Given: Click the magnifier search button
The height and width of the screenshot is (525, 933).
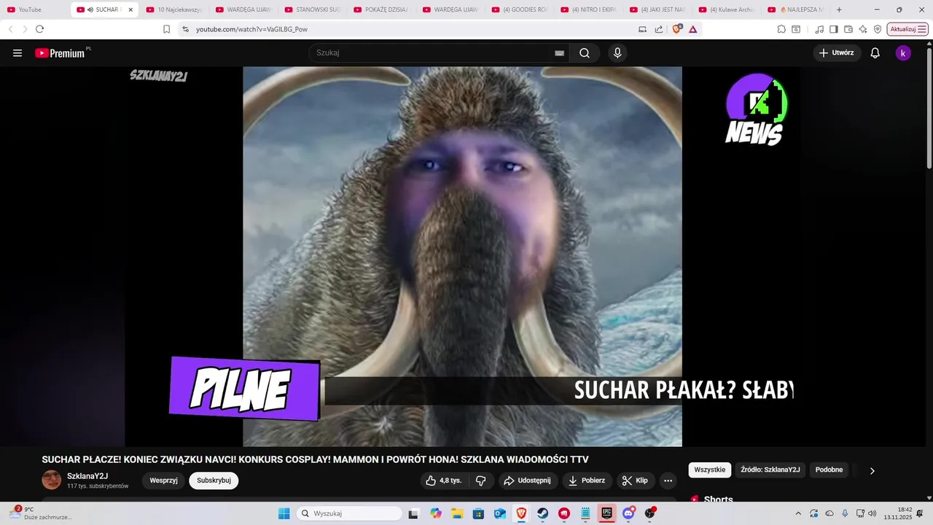Looking at the screenshot, I should 585,53.
